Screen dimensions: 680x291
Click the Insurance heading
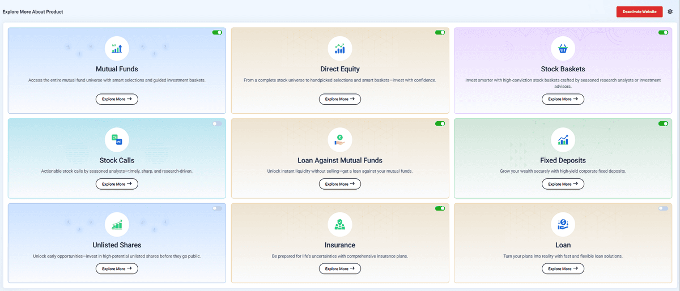click(x=340, y=245)
